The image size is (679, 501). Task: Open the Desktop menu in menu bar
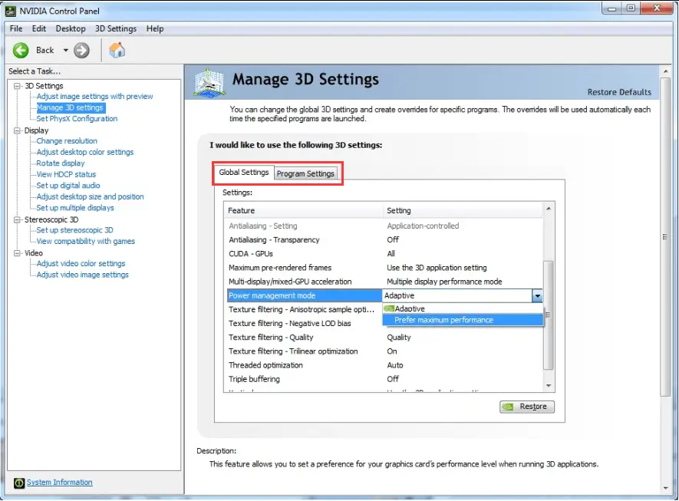71,28
